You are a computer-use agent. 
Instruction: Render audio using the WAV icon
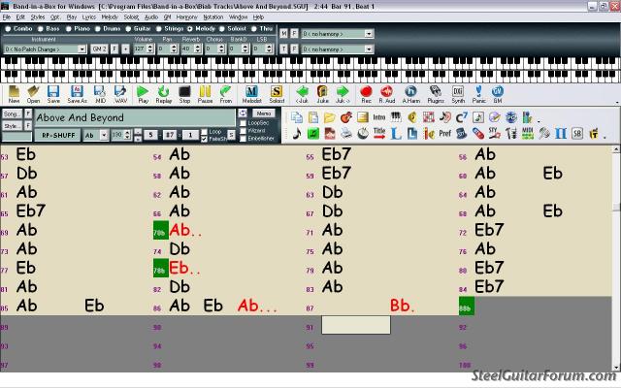[120, 94]
